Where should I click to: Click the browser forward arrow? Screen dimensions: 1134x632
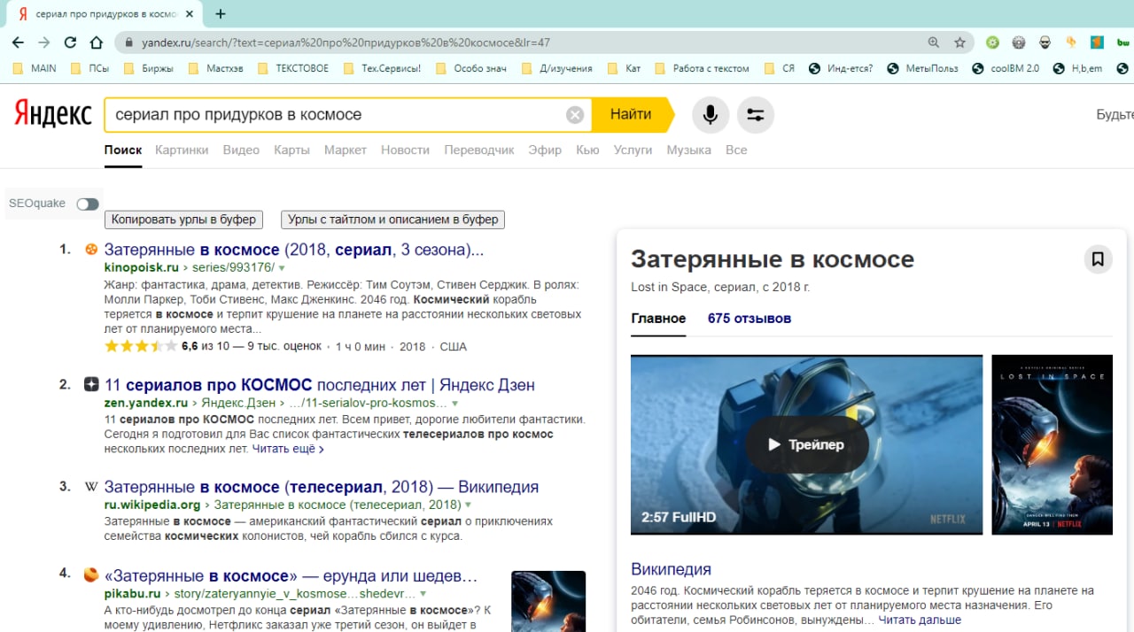point(44,42)
